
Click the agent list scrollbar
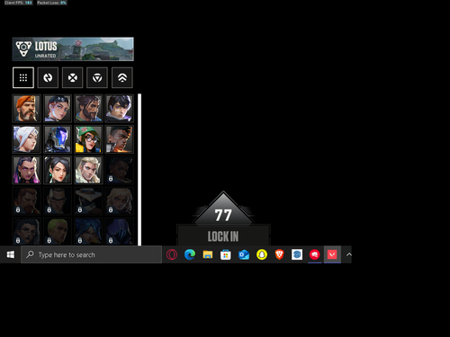(x=139, y=170)
